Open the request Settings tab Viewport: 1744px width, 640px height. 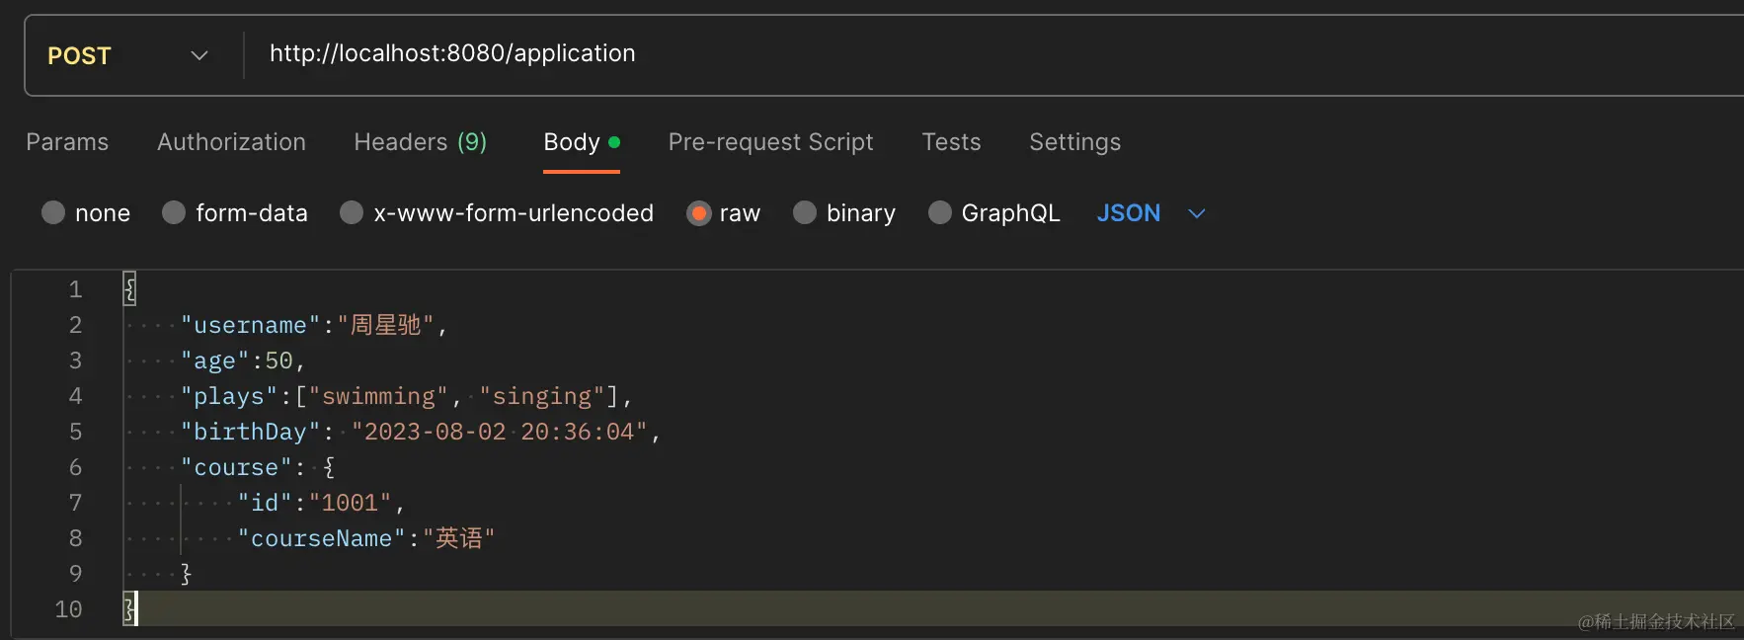pos(1074,142)
